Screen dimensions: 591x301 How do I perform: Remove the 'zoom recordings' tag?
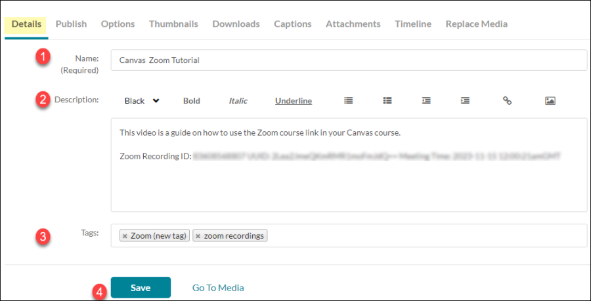pyautogui.click(x=198, y=236)
